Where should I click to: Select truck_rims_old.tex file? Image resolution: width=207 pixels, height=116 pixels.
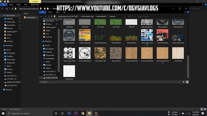(69, 55)
